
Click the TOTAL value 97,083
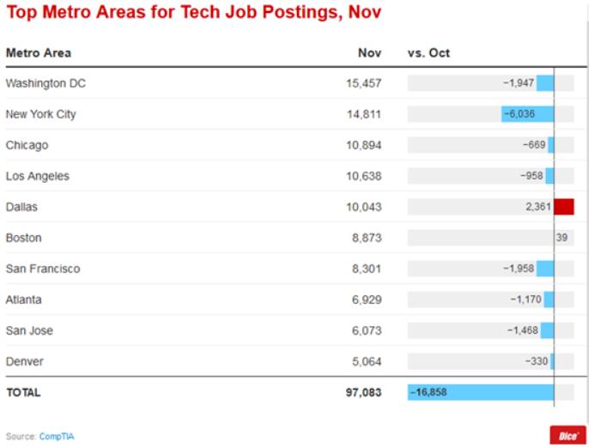[363, 392]
